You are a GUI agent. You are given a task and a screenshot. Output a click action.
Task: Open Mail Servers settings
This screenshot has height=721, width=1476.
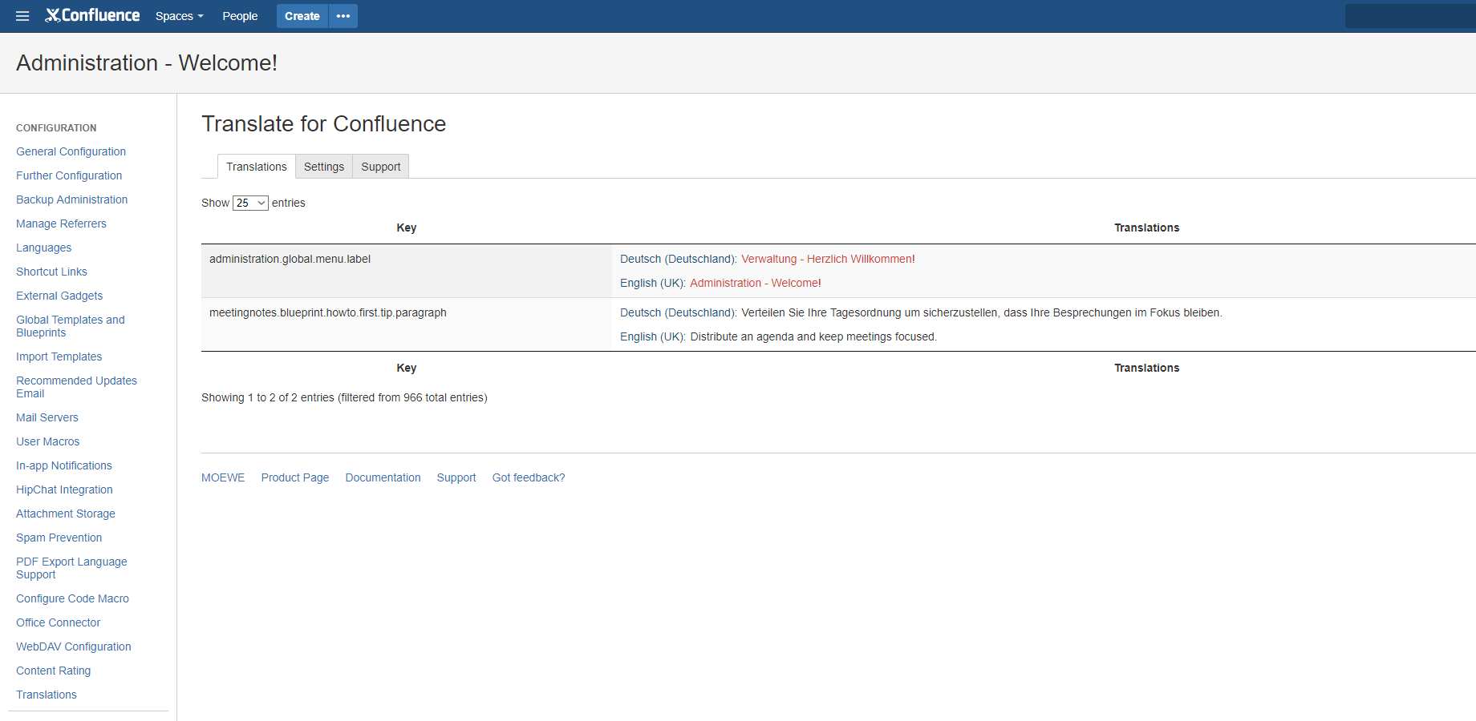coord(47,417)
